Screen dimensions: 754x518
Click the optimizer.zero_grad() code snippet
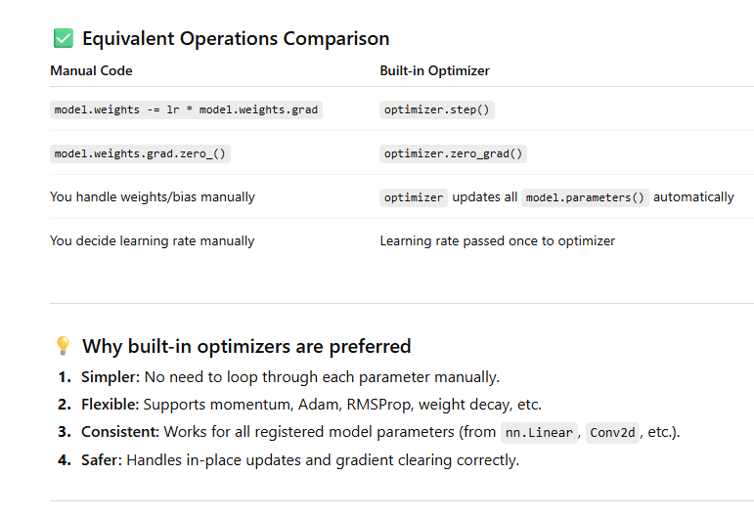click(454, 153)
